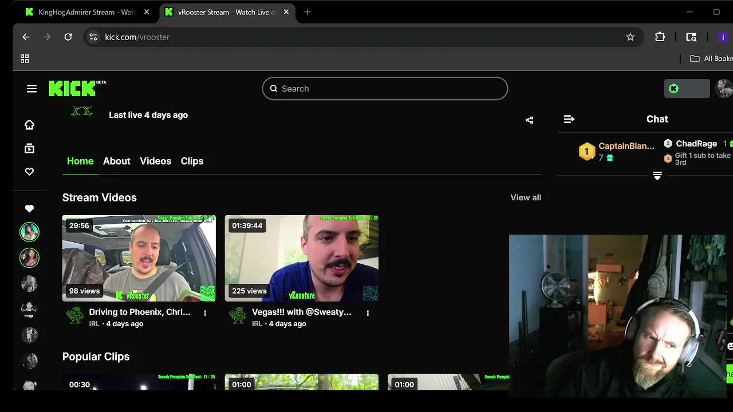Play the Vegas!!! stream video thumbnail
This screenshot has height=412, width=733.
[302, 258]
